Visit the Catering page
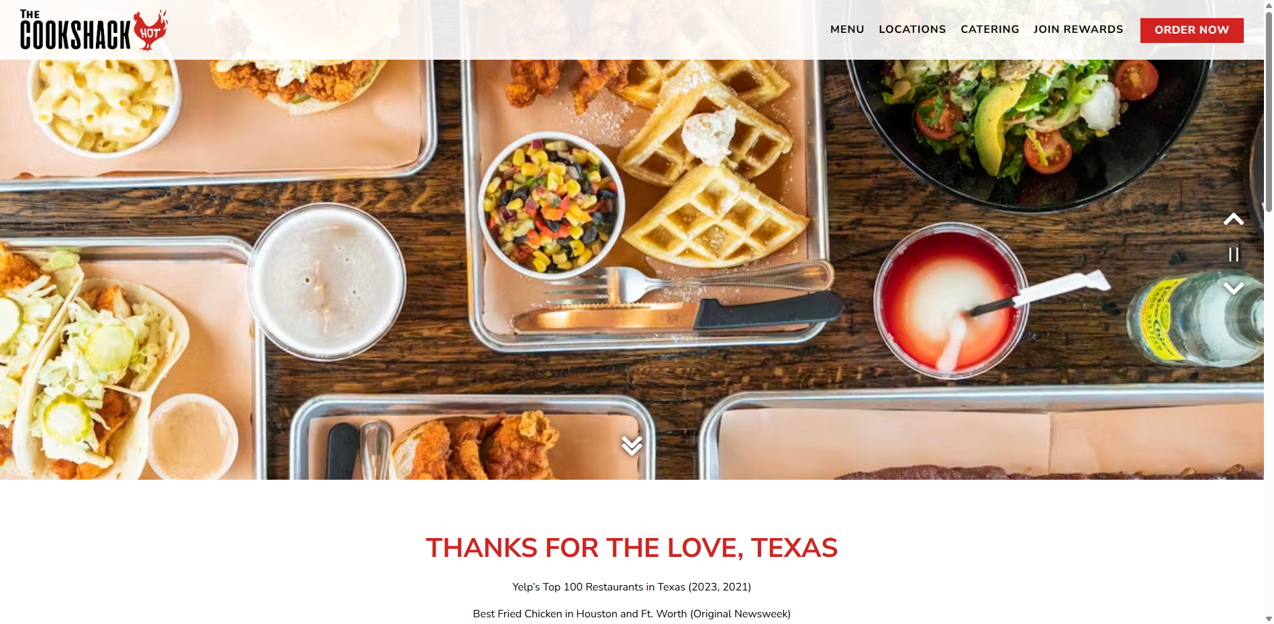This screenshot has height=624, width=1274. click(989, 30)
